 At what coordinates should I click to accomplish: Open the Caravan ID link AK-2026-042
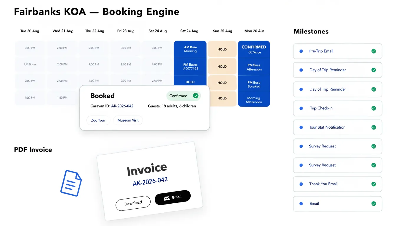122,106
